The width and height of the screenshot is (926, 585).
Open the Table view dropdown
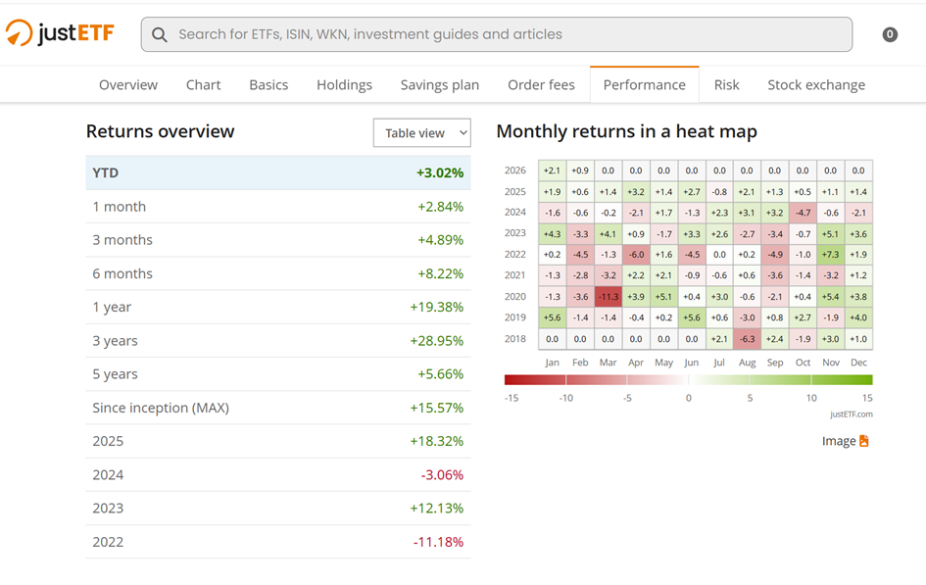point(421,133)
